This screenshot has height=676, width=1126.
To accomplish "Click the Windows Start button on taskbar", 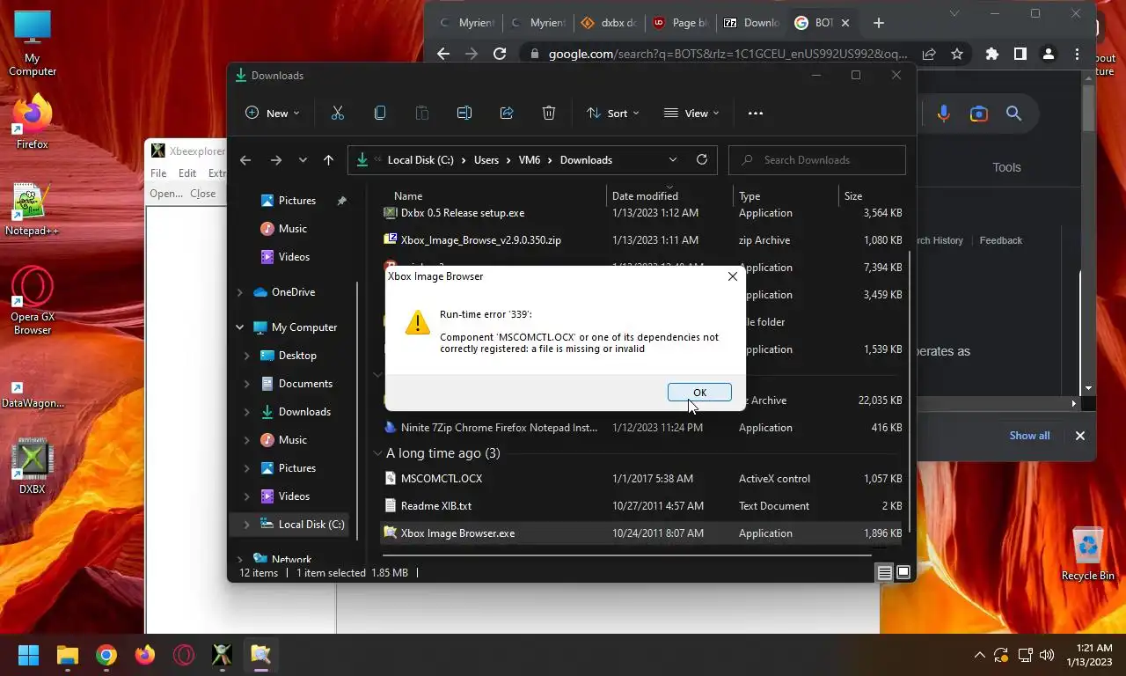I will click(29, 655).
